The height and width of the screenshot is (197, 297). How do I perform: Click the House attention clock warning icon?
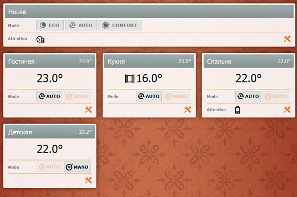(x=40, y=39)
